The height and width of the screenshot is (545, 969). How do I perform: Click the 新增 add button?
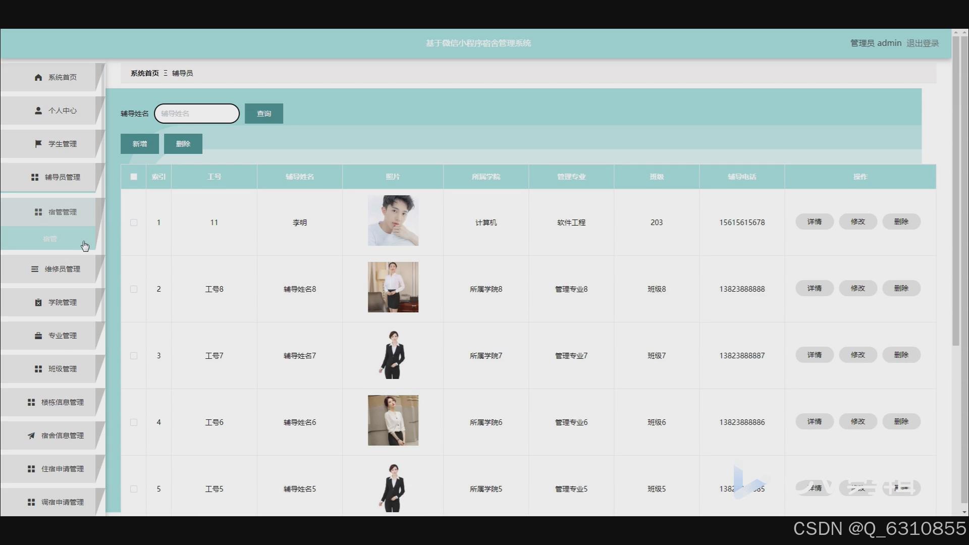(x=139, y=144)
